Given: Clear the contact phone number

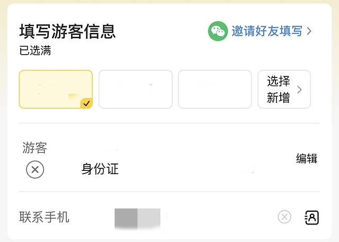Looking at the screenshot, I should [284, 217].
